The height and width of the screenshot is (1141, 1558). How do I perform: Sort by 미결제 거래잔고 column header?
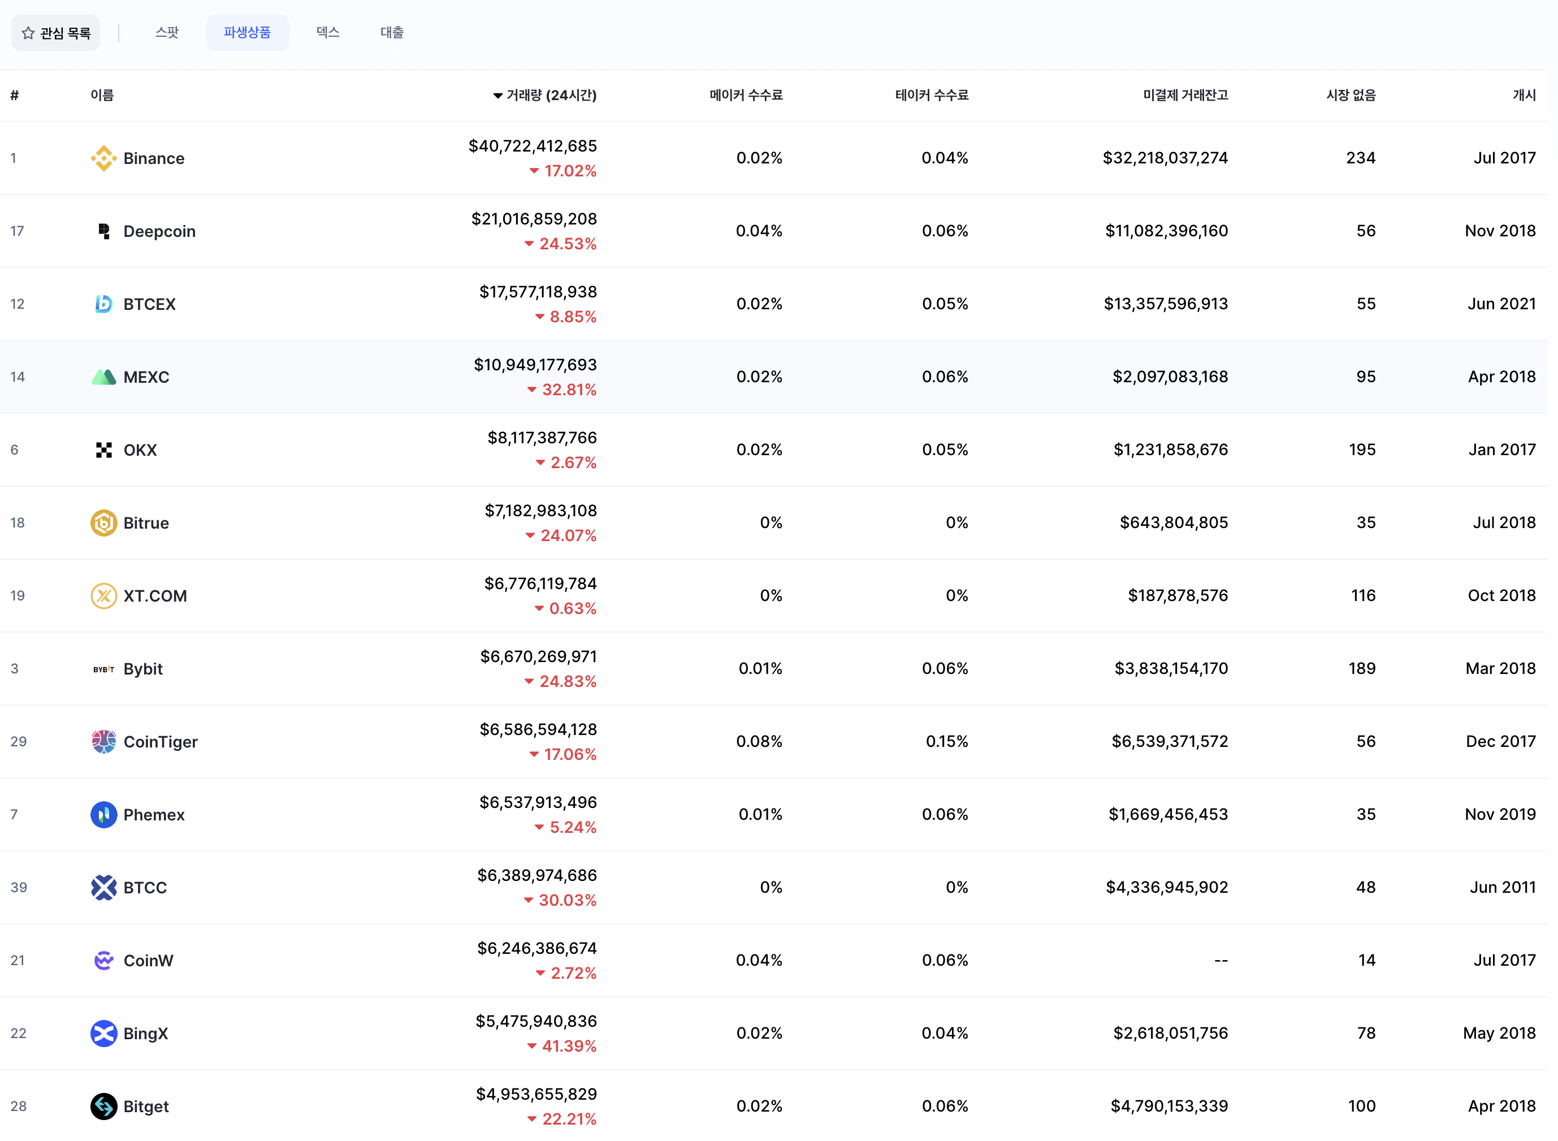(1185, 96)
